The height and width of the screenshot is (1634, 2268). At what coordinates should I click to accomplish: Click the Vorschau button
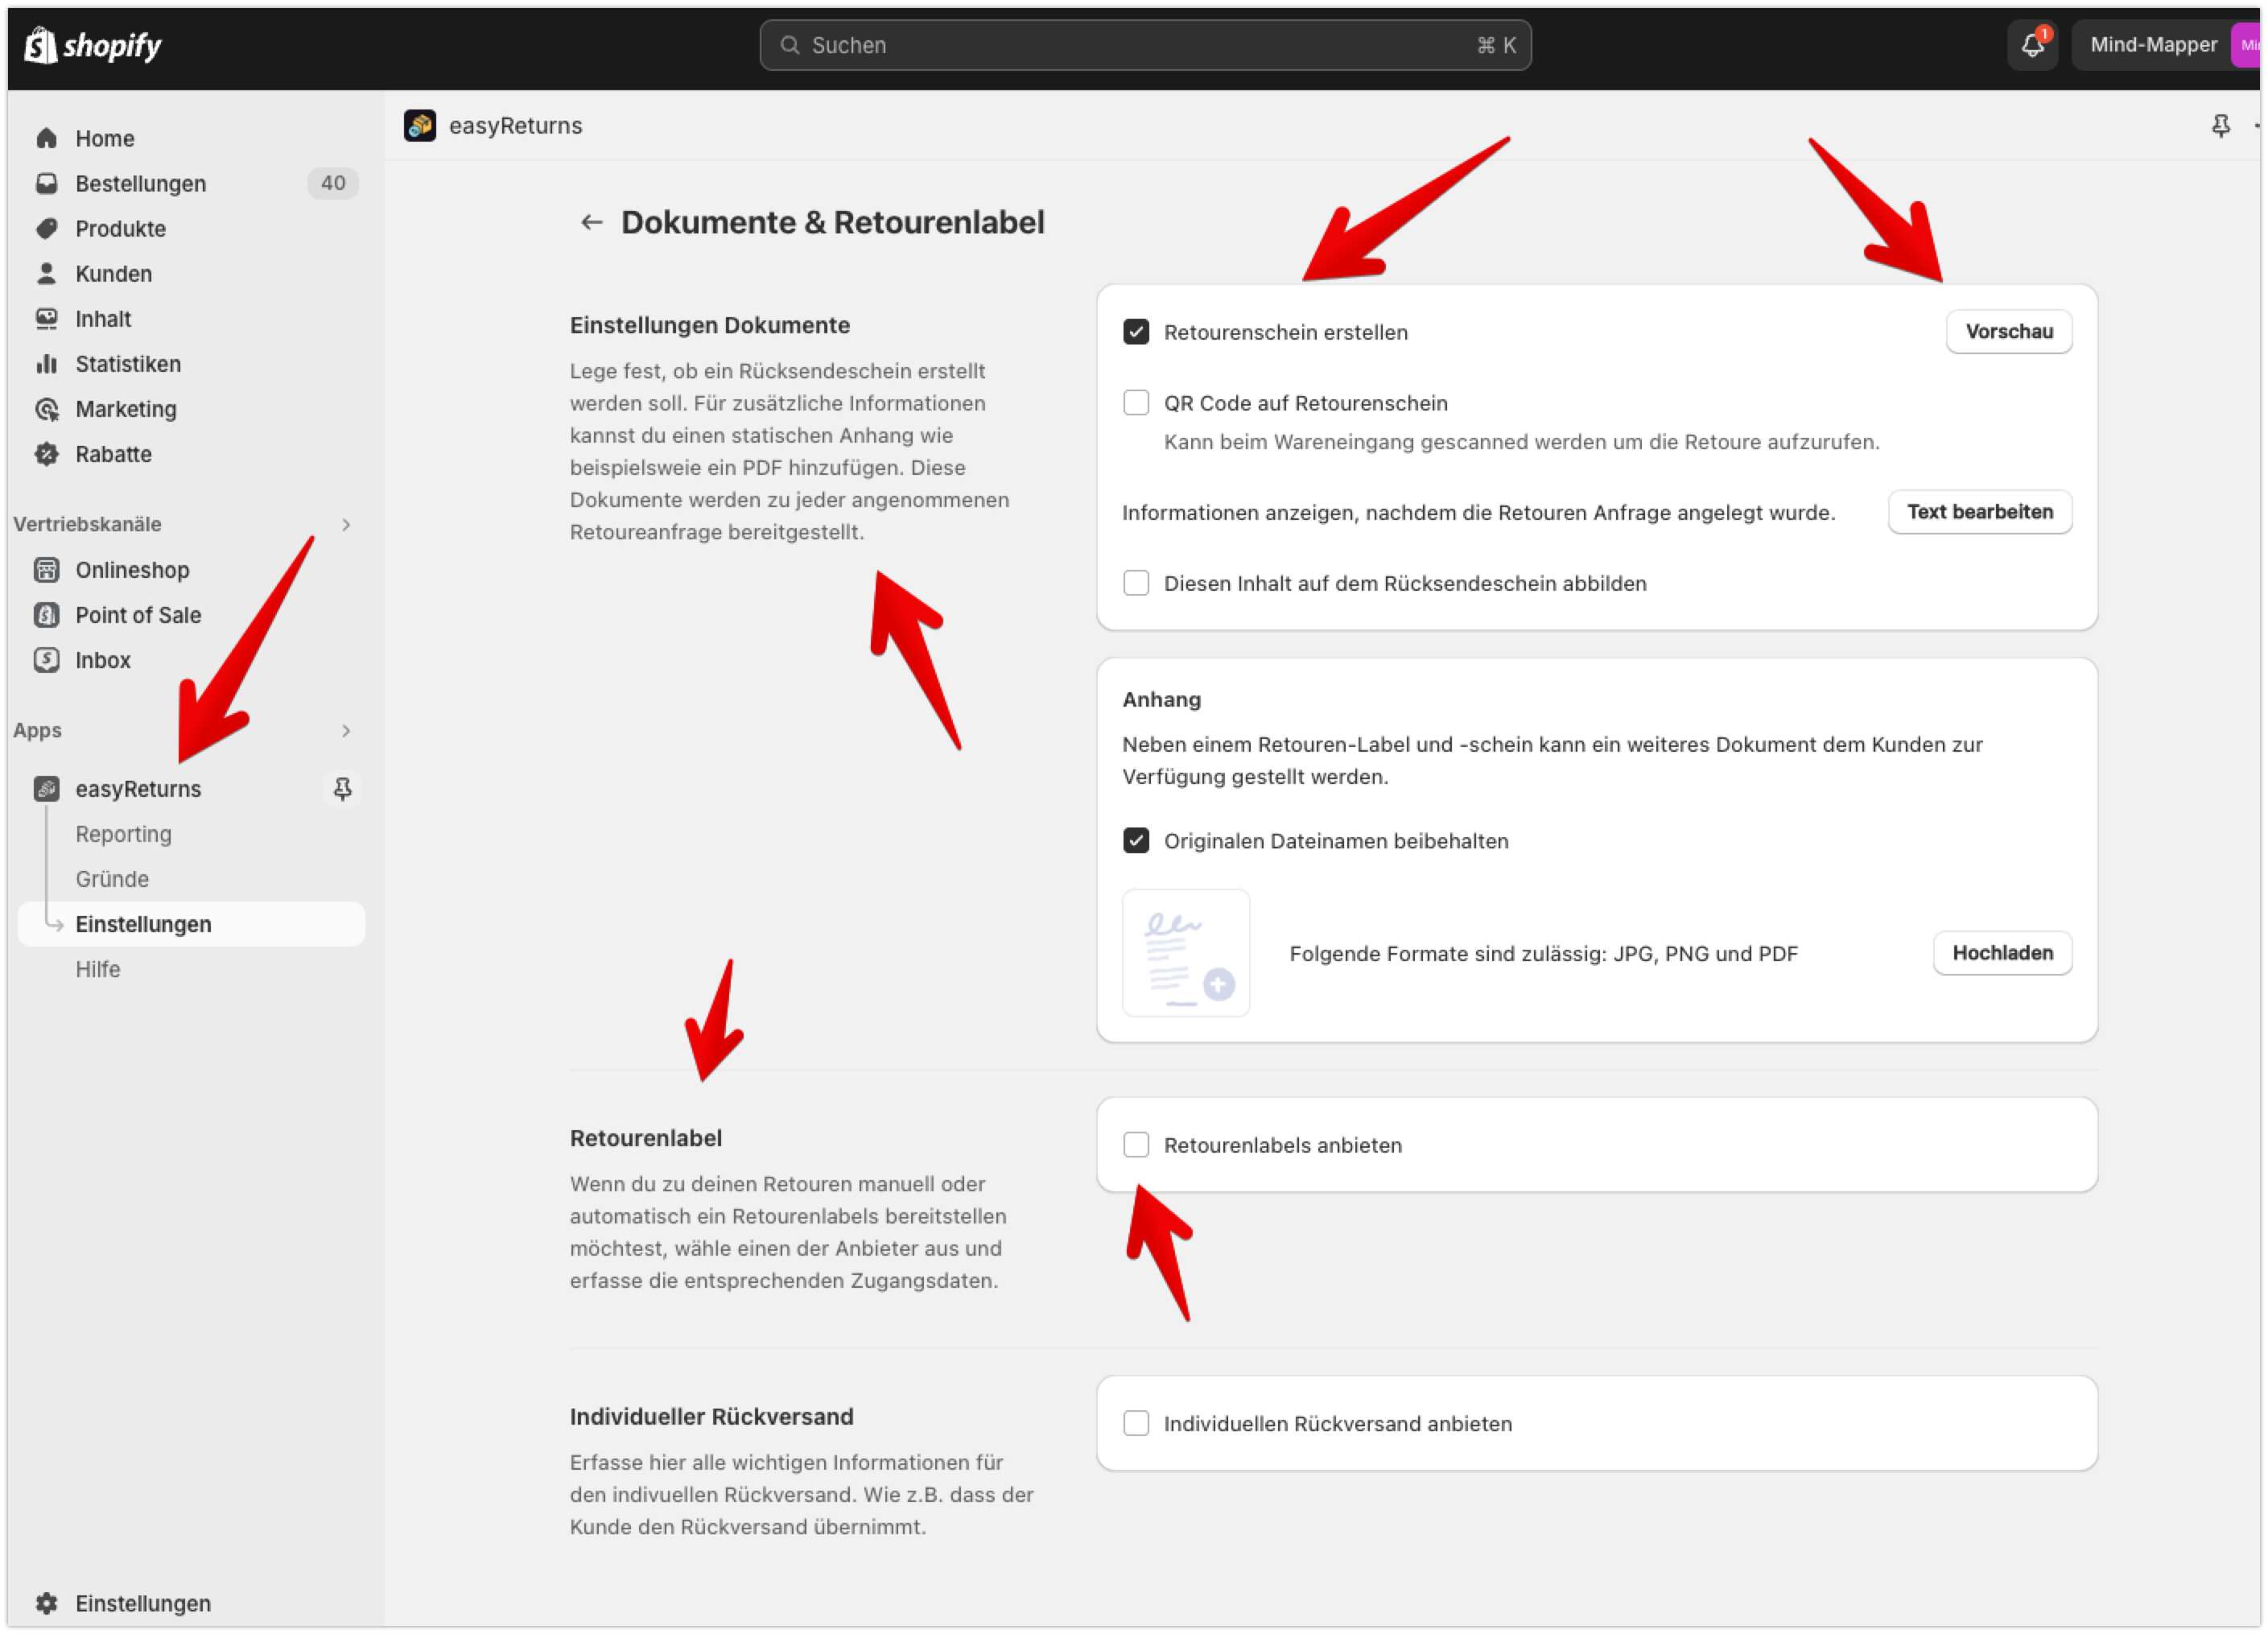(2008, 332)
